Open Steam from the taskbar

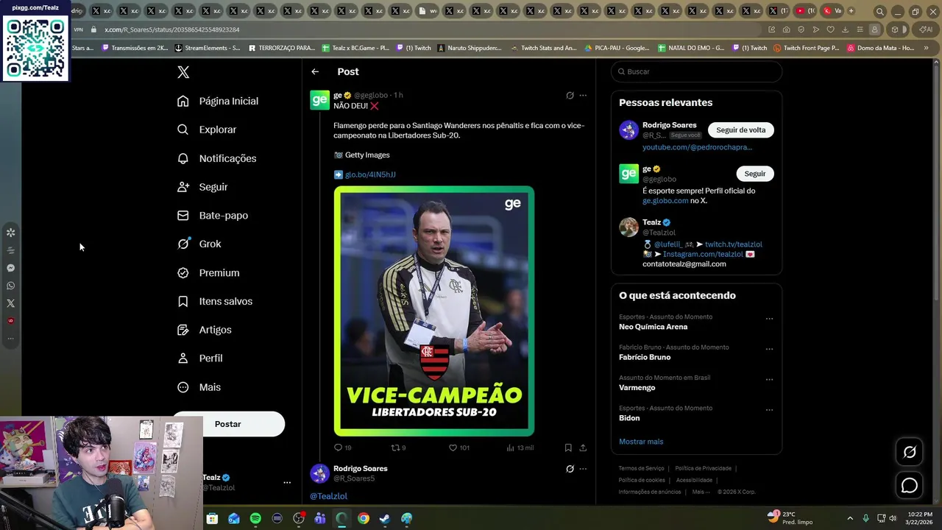click(x=385, y=518)
